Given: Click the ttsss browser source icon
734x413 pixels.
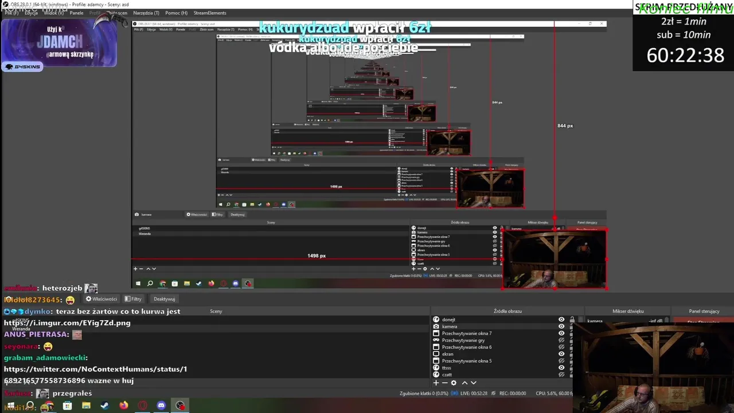Looking at the screenshot, I should pyautogui.click(x=436, y=368).
